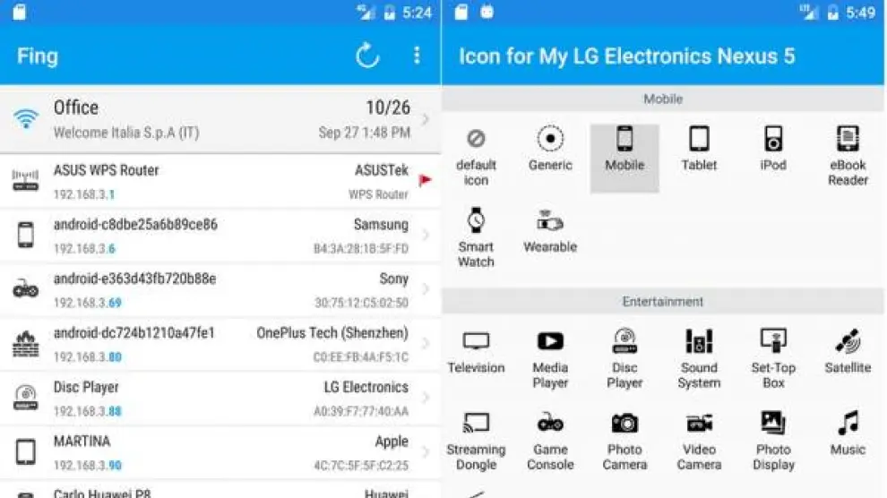
Task: Open the Samsung android-c8dbe25a6b89ce86 device chevron
Action: tap(426, 236)
